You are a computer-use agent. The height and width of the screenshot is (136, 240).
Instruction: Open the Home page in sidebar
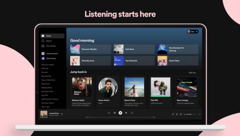[x=52, y=36]
